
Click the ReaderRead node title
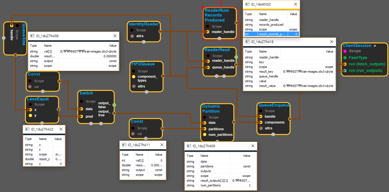217,50
